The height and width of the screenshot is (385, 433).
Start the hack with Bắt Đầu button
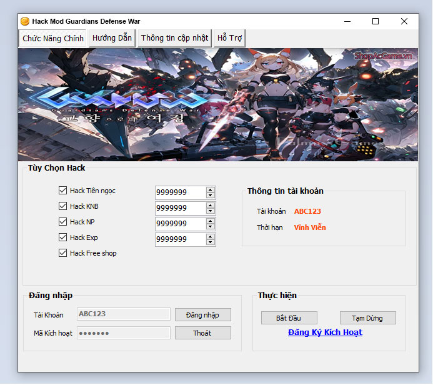289,318
